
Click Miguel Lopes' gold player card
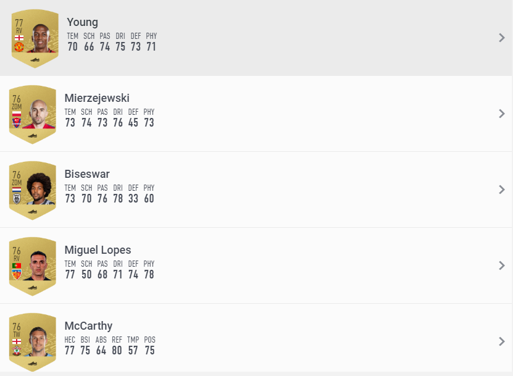click(x=33, y=266)
